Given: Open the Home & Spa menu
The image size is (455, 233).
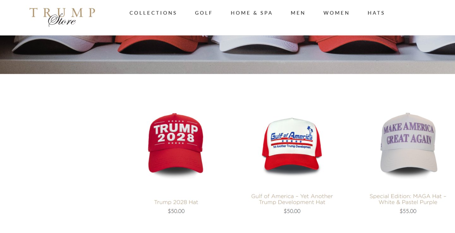Looking at the screenshot, I should 252,13.
